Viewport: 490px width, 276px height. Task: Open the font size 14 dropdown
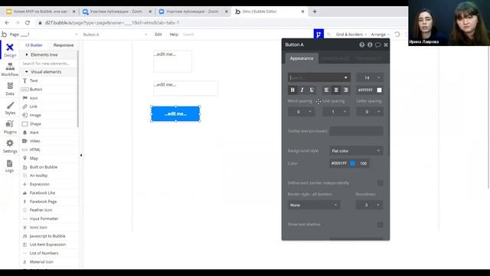click(x=370, y=77)
